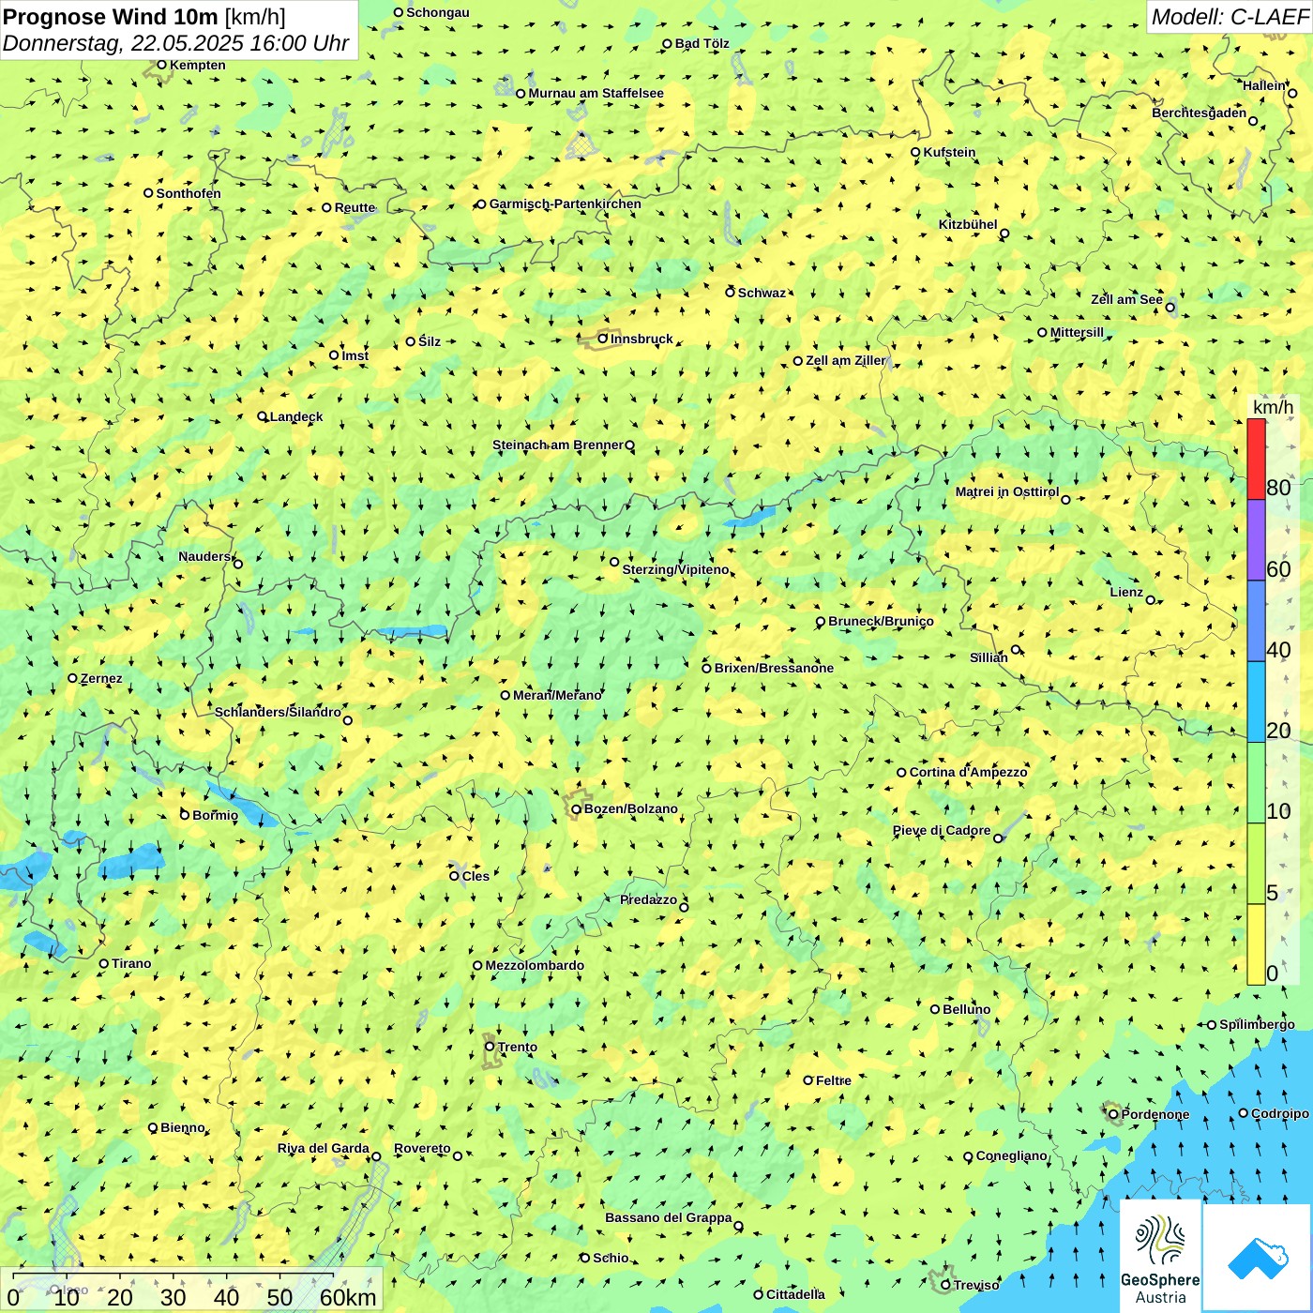Screen dimensions: 1313x1313
Task: Click the Steinach am Brenner label
Action: pyautogui.click(x=557, y=445)
